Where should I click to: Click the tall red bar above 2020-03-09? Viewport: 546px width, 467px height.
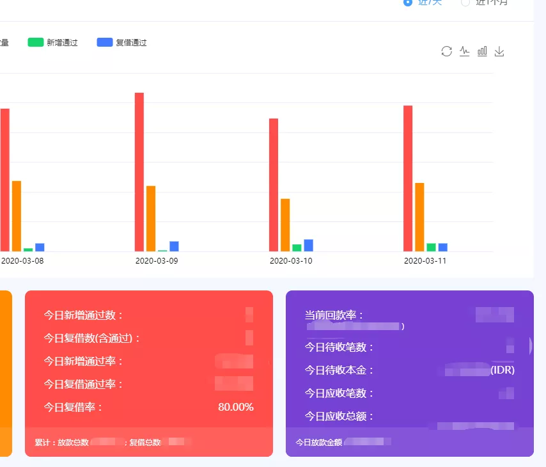[x=138, y=173]
